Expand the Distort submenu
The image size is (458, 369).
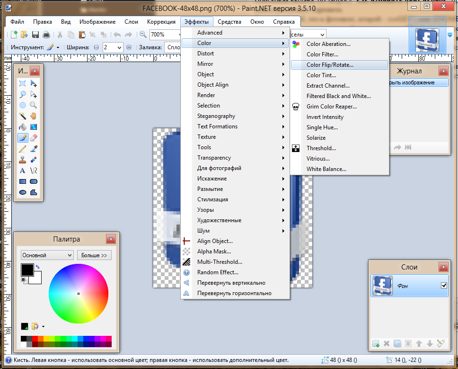point(235,54)
